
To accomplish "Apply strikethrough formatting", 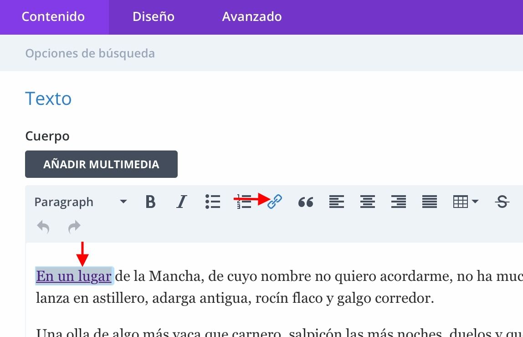I will coord(502,202).
